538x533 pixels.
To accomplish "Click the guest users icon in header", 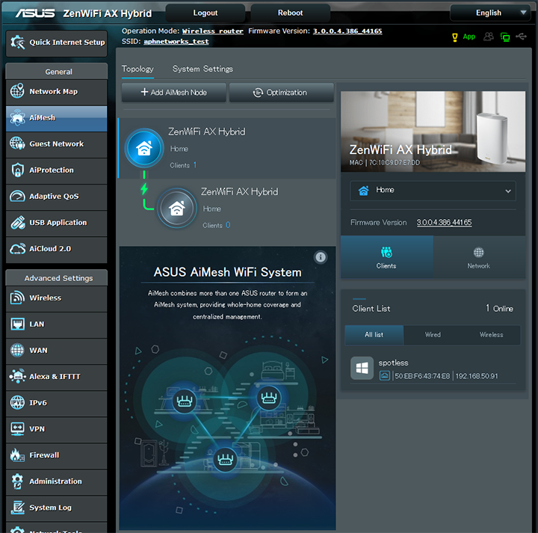I will (x=489, y=37).
